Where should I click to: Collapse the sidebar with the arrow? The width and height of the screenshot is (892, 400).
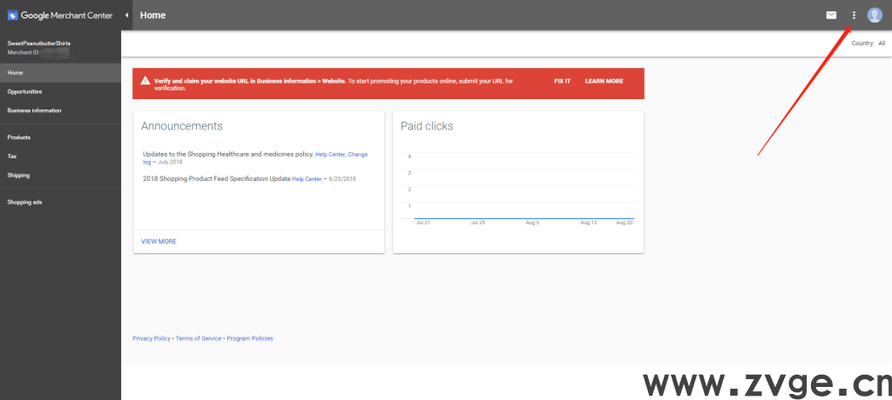click(x=126, y=15)
